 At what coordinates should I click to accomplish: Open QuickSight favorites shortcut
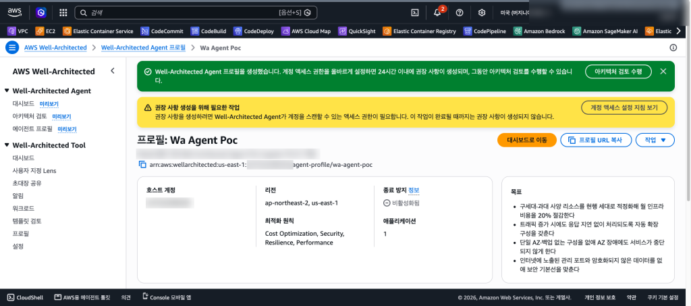[356, 31]
